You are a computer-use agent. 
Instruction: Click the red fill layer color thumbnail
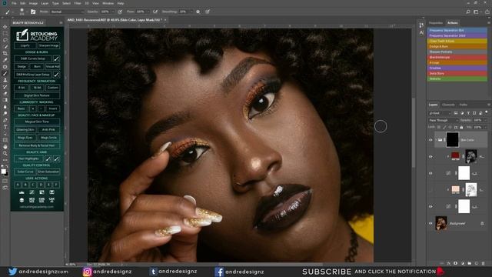click(455, 156)
